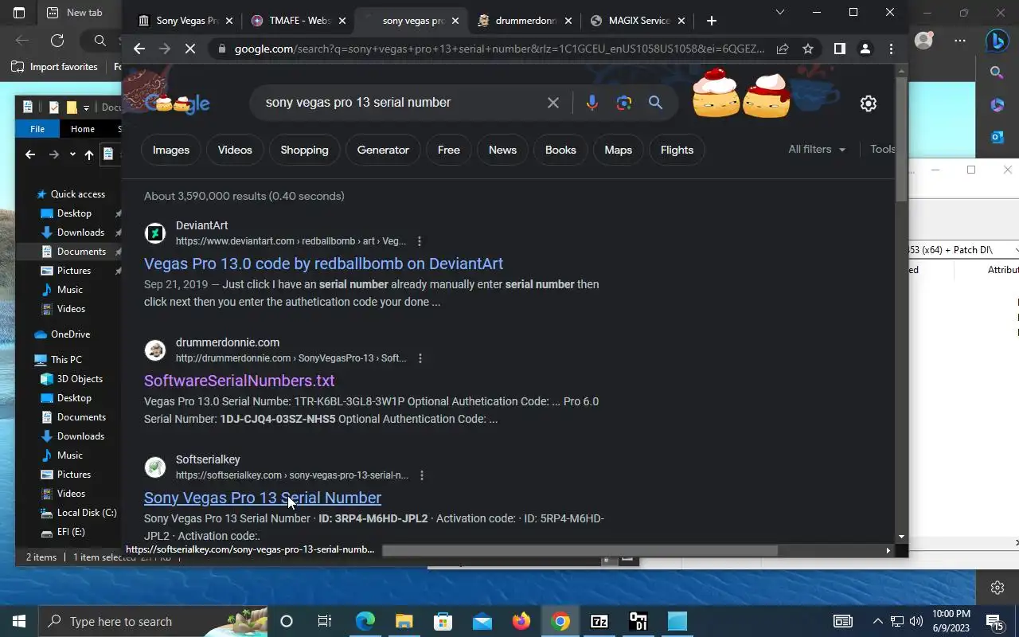Click the horizontal scrollbar thumb
Viewport: 1019px width, 637px height.
[x=580, y=550]
